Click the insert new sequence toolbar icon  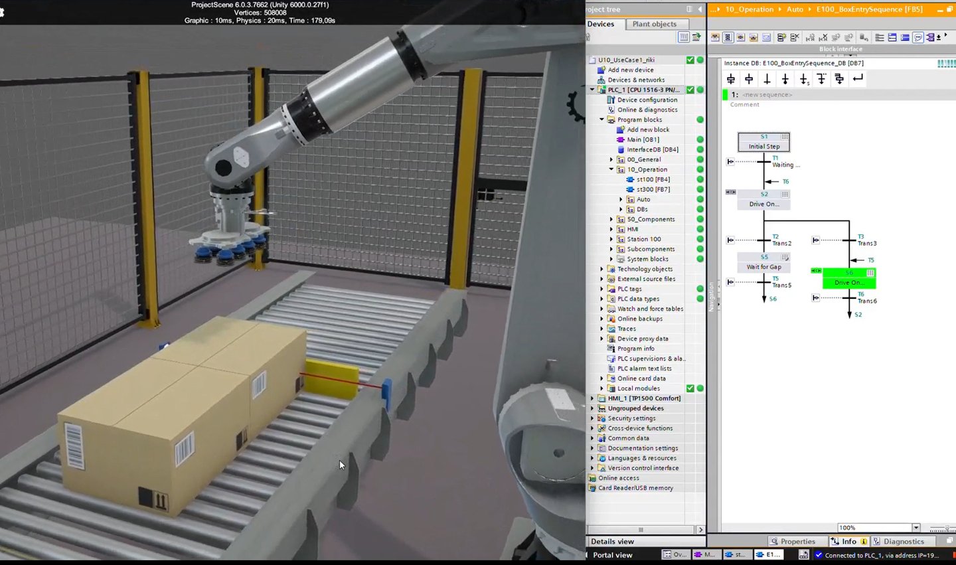(x=781, y=37)
